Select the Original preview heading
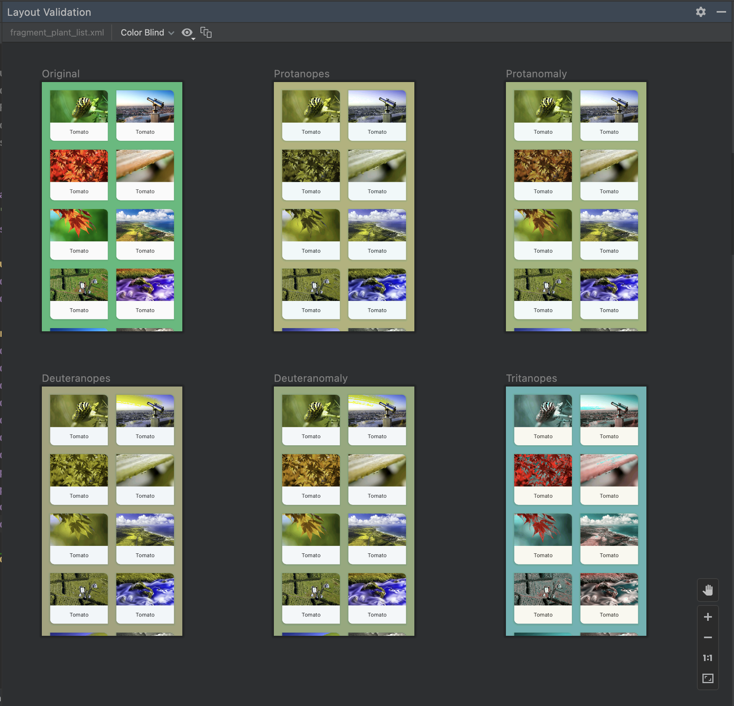This screenshot has height=706, width=734. [61, 74]
